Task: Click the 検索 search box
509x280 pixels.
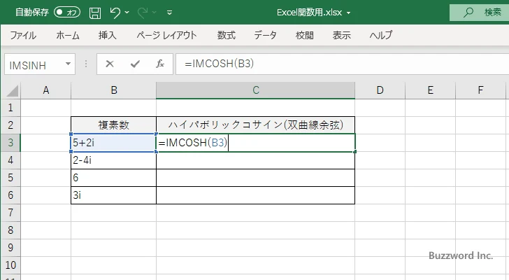Action: point(479,13)
